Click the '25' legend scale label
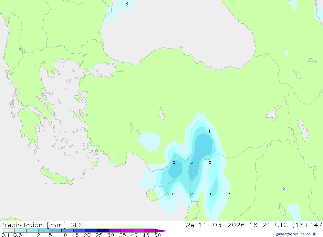The width and height of the screenshot is (323, 237). [x=99, y=235]
